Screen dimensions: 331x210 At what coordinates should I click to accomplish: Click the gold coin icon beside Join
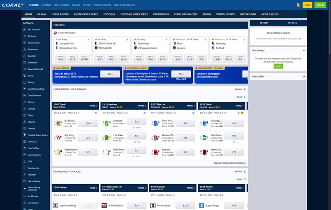click(298, 5)
